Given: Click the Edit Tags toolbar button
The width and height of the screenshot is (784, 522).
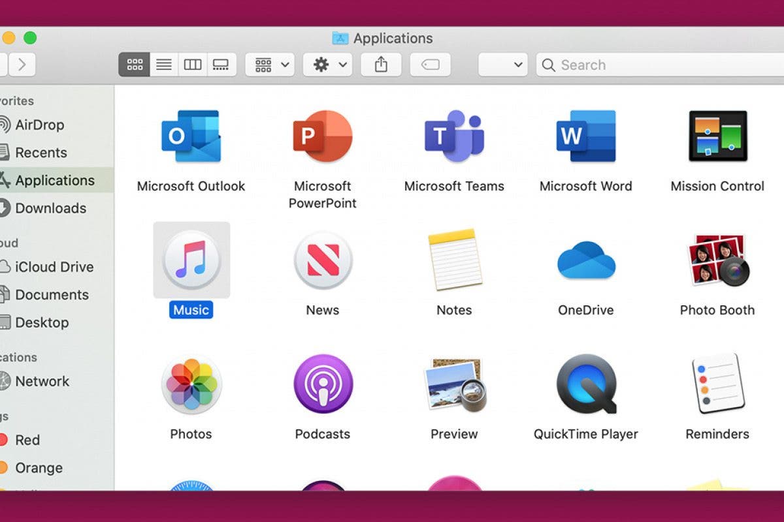Looking at the screenshot, I should [431, 65].
